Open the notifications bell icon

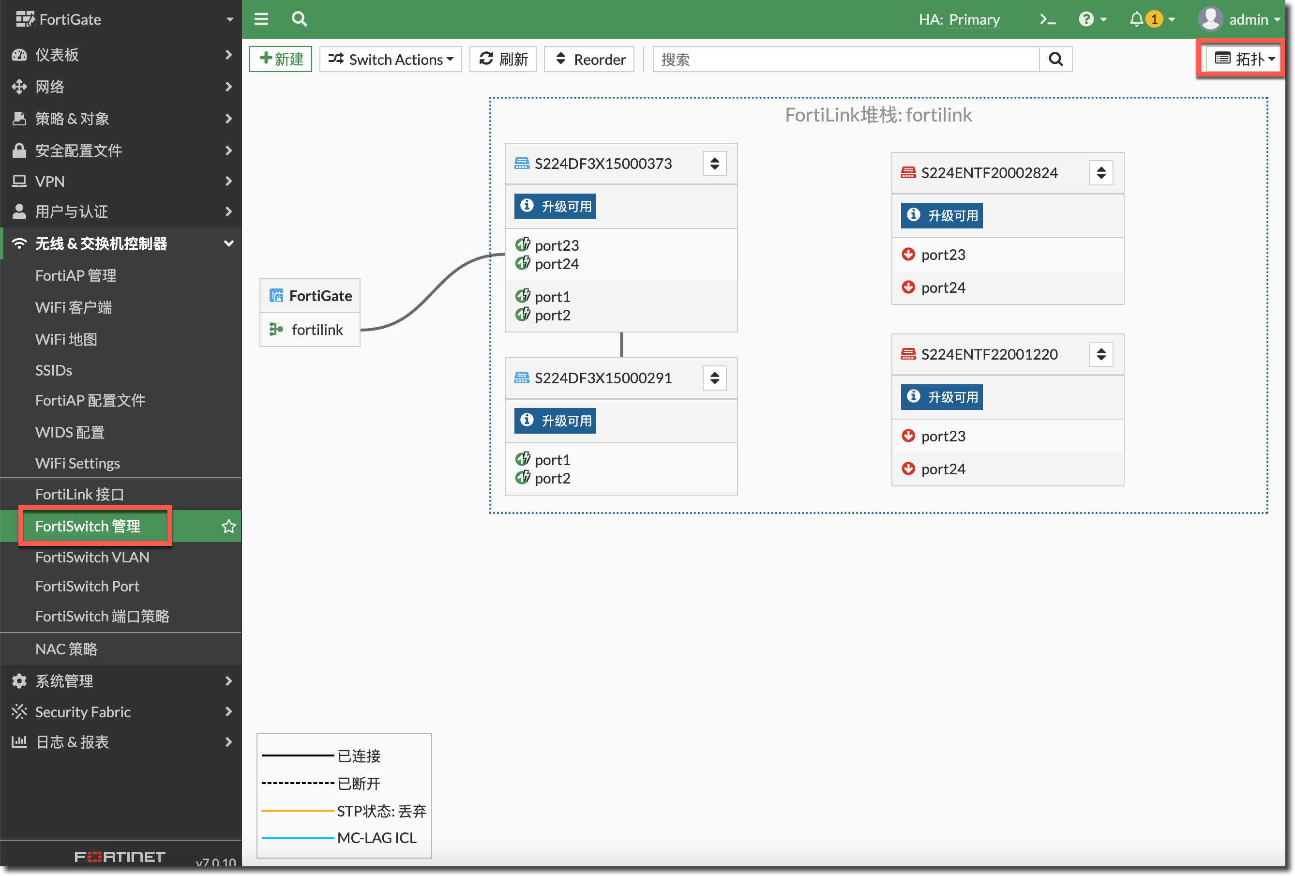pos(1136,19)
